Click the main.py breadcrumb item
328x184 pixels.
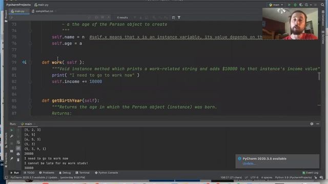pyautogui.click(x=42, y=5)
